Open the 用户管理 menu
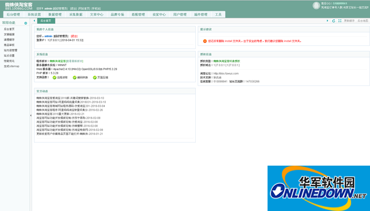370x211 pixels. click(180, 14)
